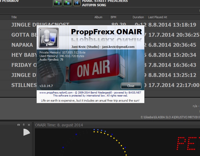Select the GOTTA BE track row

coord(24,35)
